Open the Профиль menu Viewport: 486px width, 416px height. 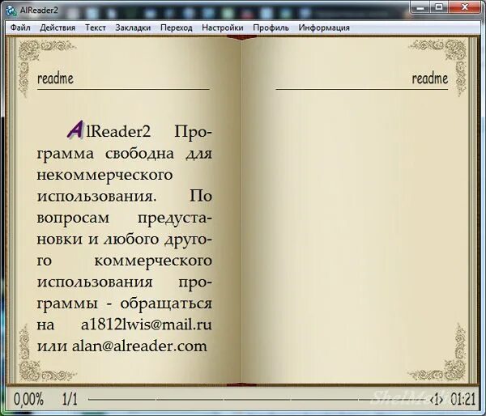point(271,28)
